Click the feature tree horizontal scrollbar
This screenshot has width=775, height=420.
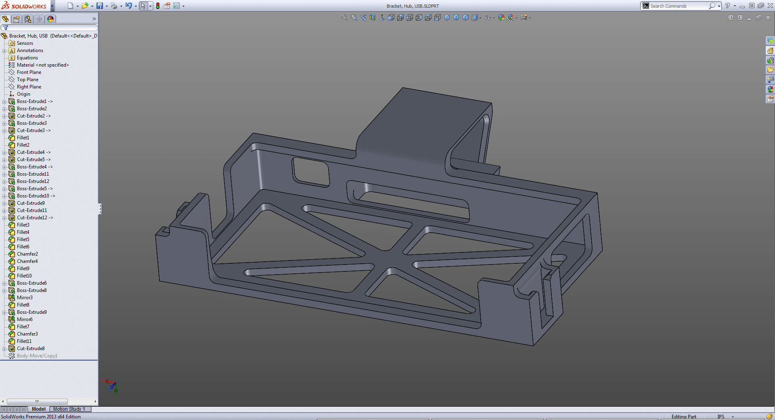37,401
